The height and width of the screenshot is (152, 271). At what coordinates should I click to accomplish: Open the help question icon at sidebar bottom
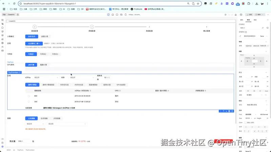[x=2, y=143]
